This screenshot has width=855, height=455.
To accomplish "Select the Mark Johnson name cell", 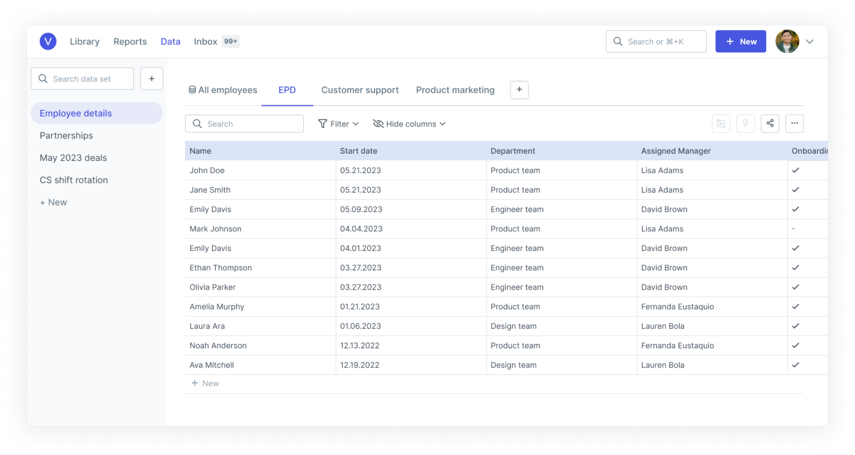I will [x=260, y=229].
